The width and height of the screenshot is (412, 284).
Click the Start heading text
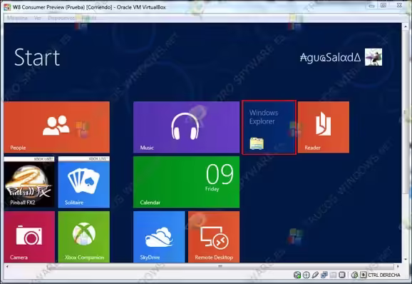pyautogui.click(x=37, y=57)
